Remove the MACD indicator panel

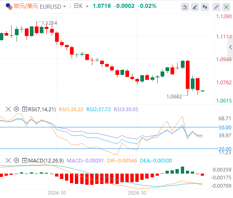coord(8,160)
